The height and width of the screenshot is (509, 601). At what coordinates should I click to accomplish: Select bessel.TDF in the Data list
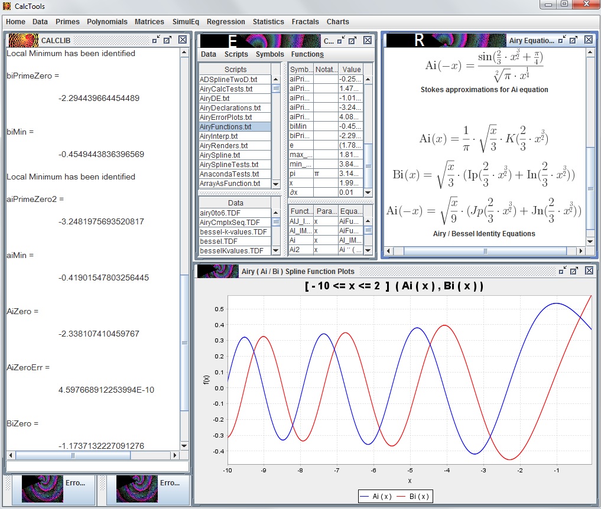pos(220,242)
